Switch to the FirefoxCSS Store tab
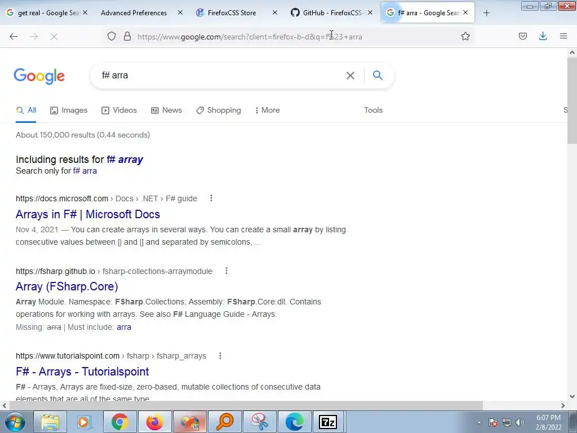Screen dimensions: 577x433 pyautogui.click(x=232, y=13)
